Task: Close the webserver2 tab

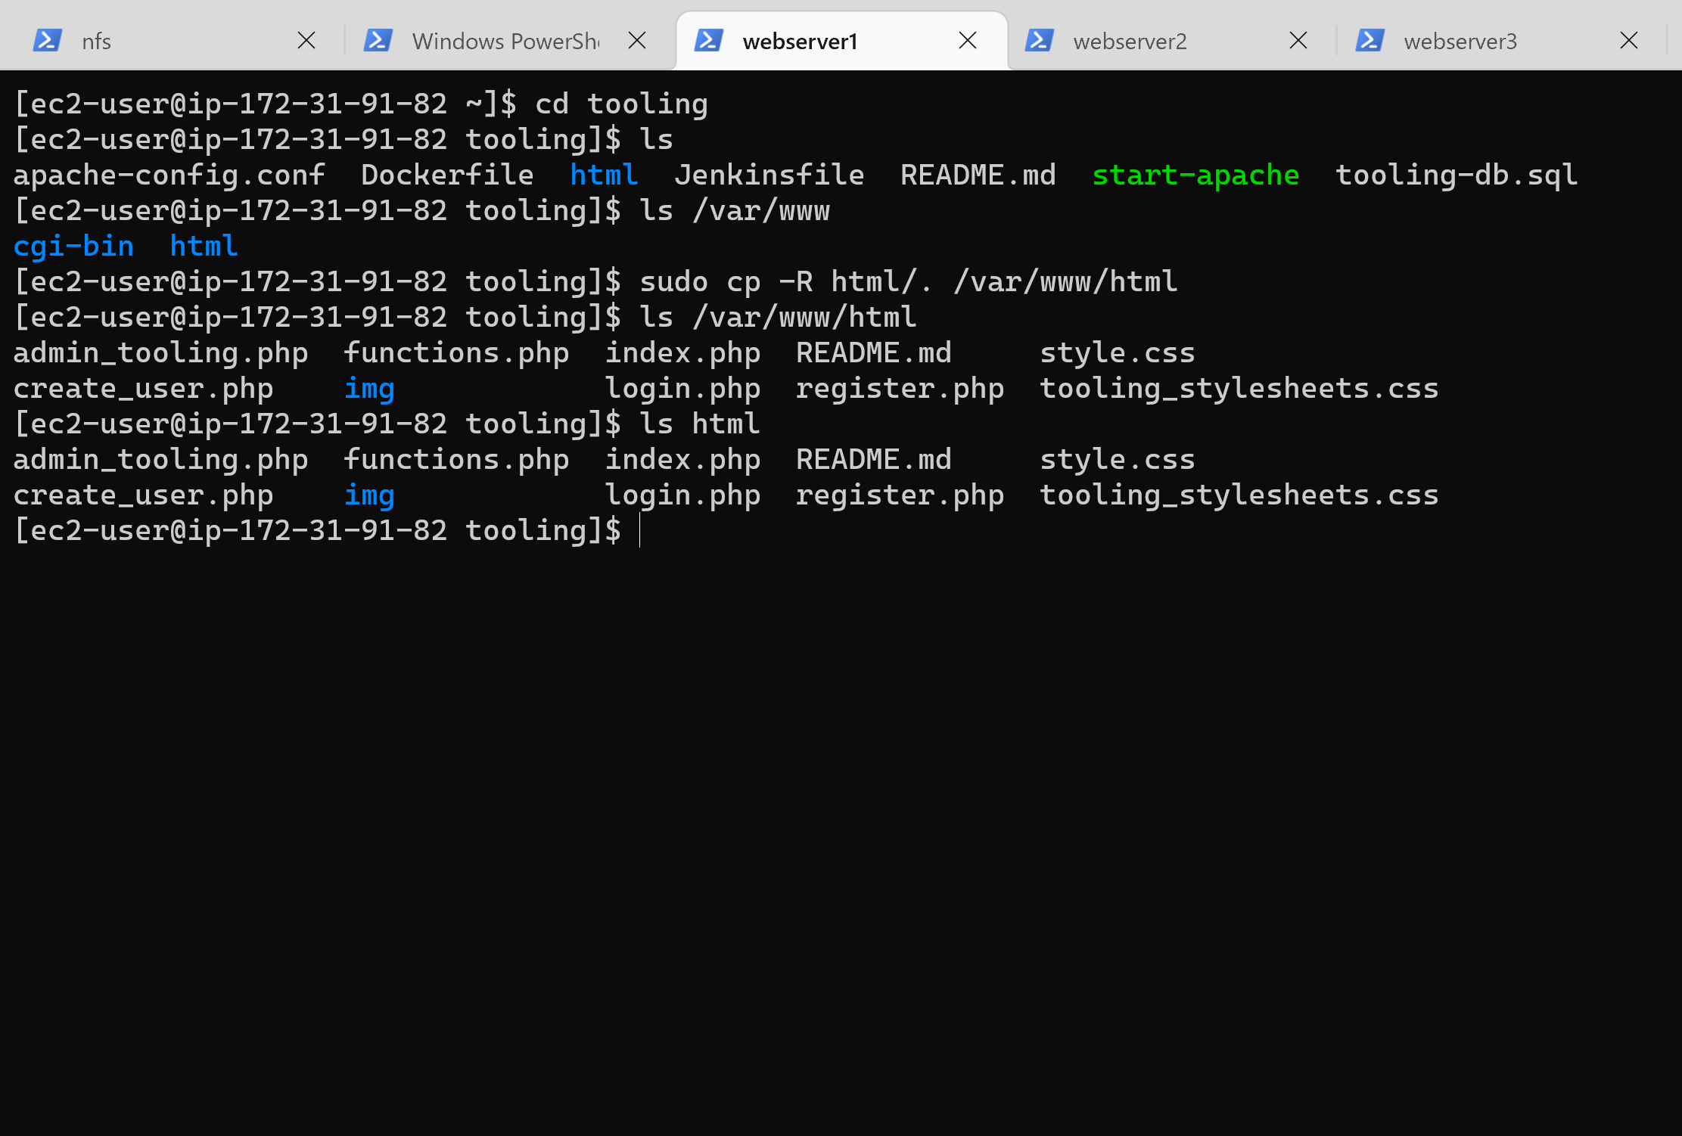Action: click(1298, 40)
